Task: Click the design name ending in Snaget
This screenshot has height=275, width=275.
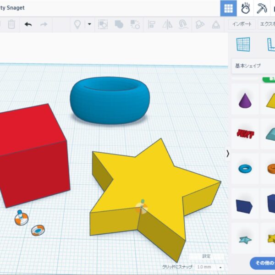Action: click(x=12, y=8)
